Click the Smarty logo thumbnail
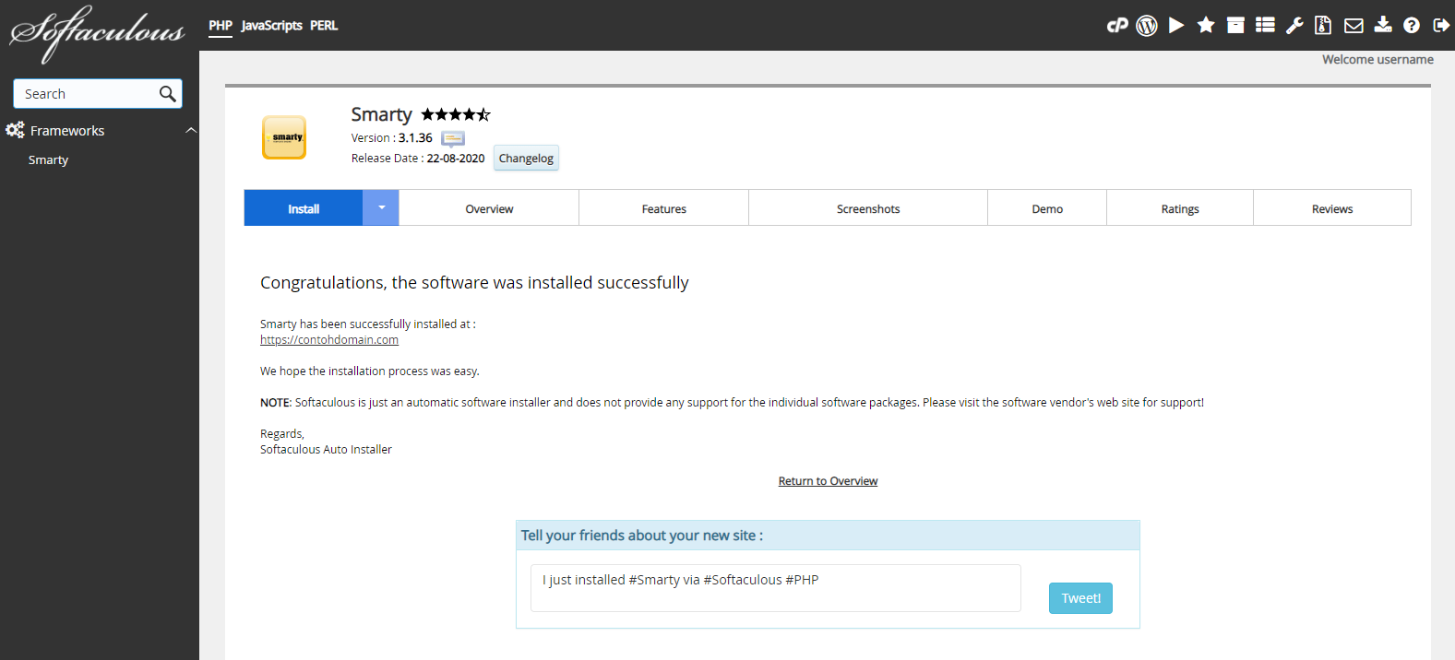This screenshot has height=660, width=1455. [284, 137]
